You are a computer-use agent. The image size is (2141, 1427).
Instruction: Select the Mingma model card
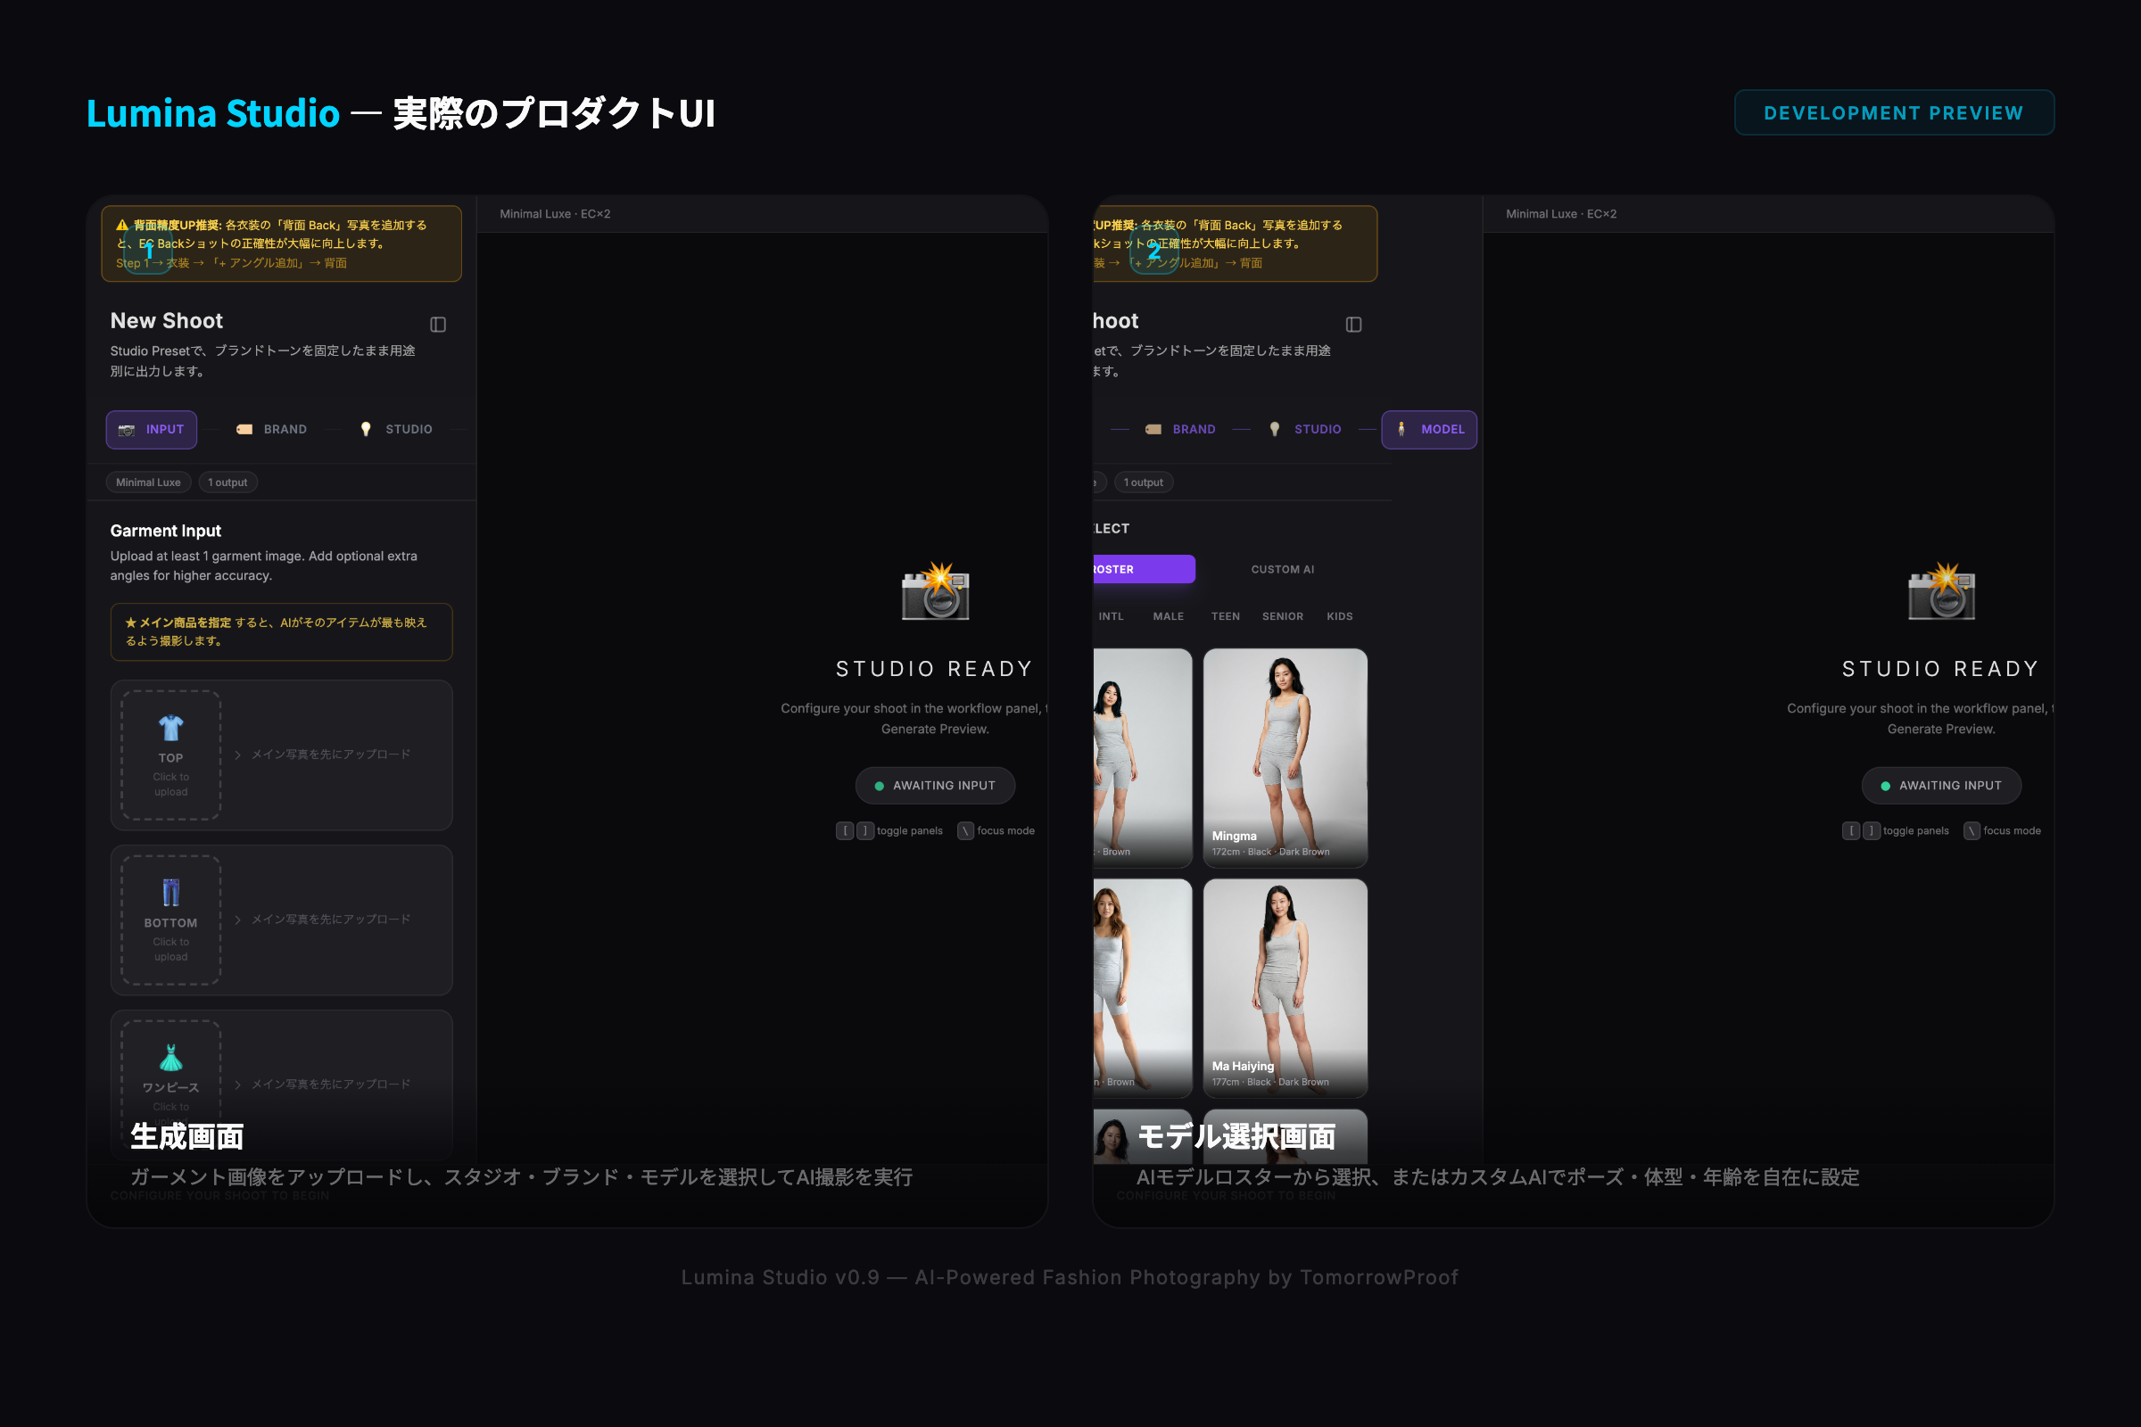tap(1285, 758)
